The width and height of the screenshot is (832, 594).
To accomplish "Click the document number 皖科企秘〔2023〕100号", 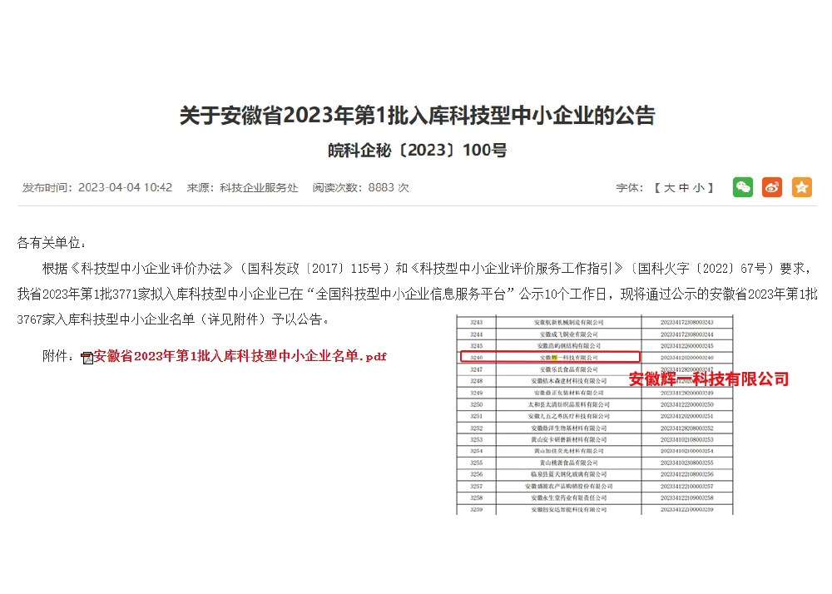I will (417, 151).
